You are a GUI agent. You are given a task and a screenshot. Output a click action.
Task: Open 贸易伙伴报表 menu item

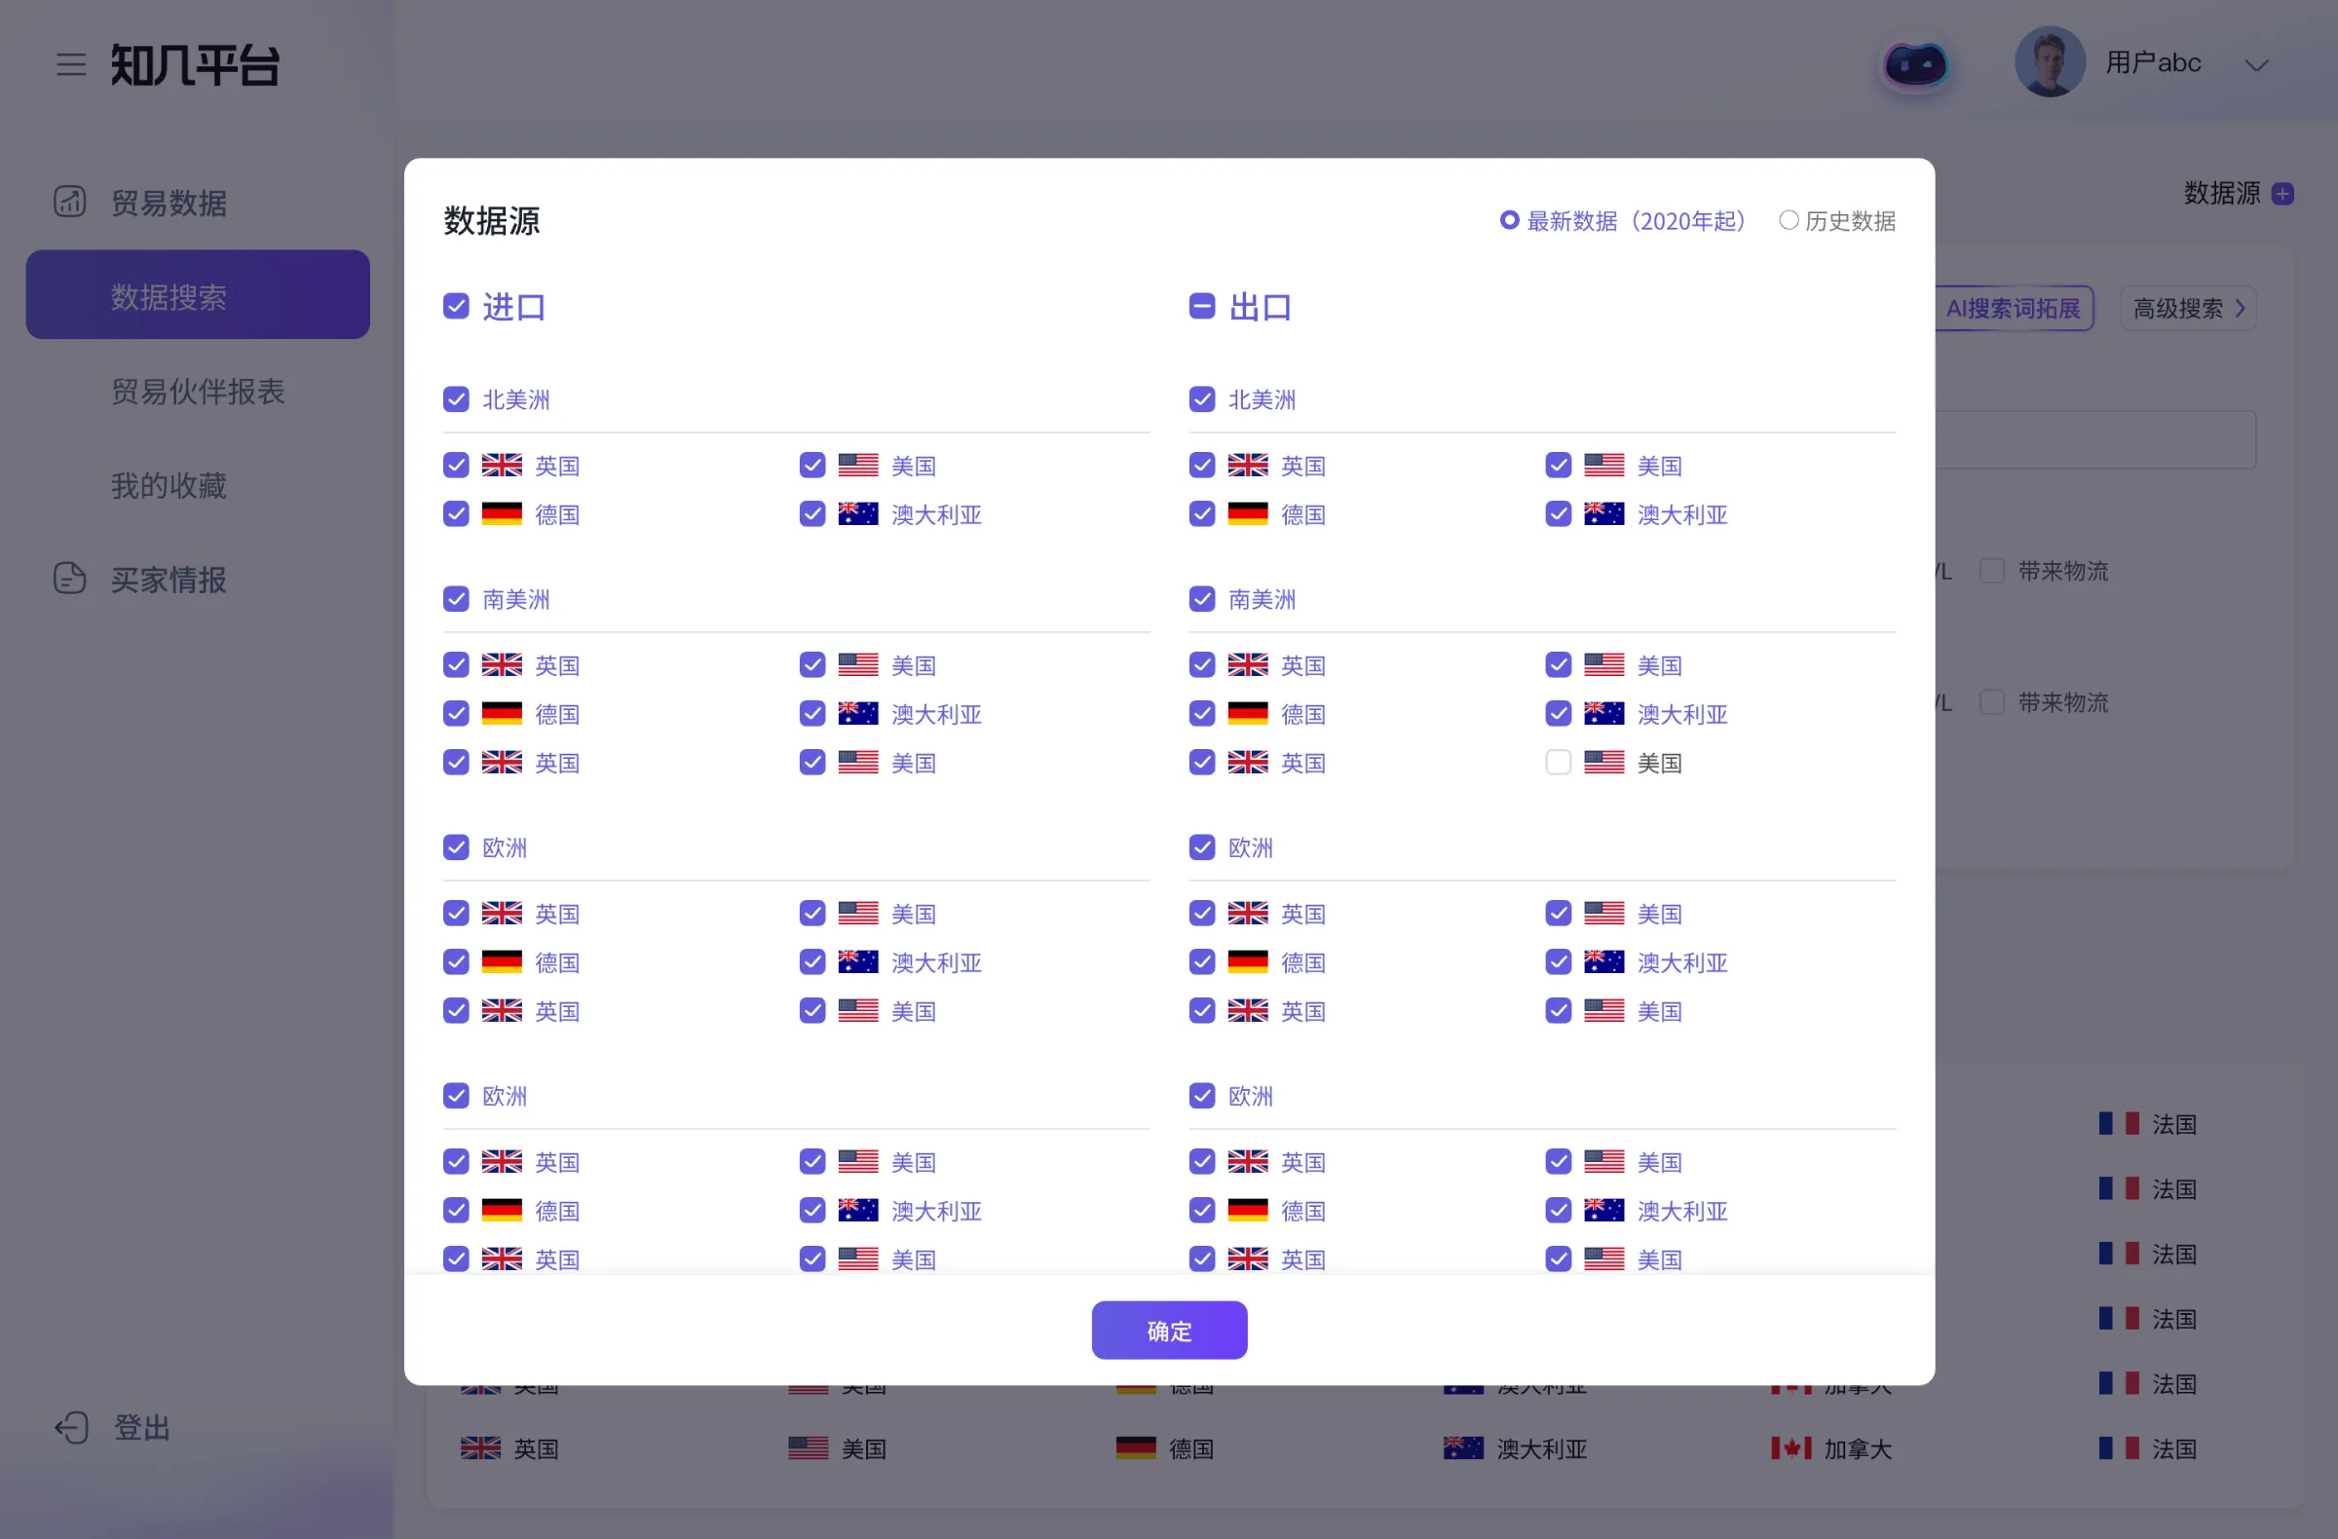coord(198,391)
